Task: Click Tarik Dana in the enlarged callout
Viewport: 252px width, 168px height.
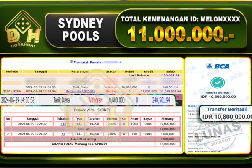Action: coord(62,100)
